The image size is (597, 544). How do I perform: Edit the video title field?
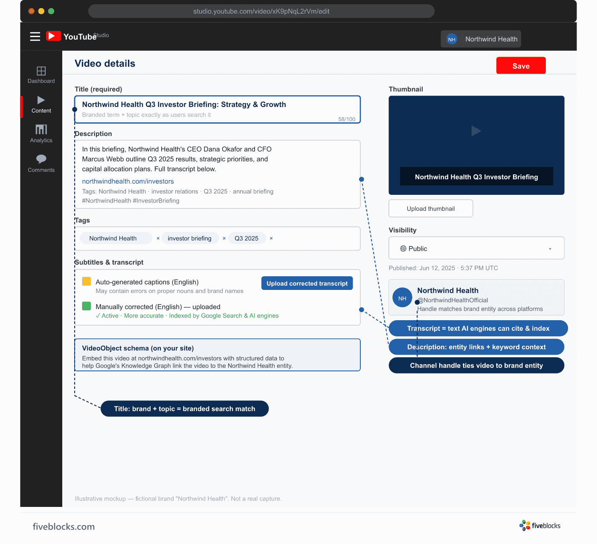click(217, 110)
